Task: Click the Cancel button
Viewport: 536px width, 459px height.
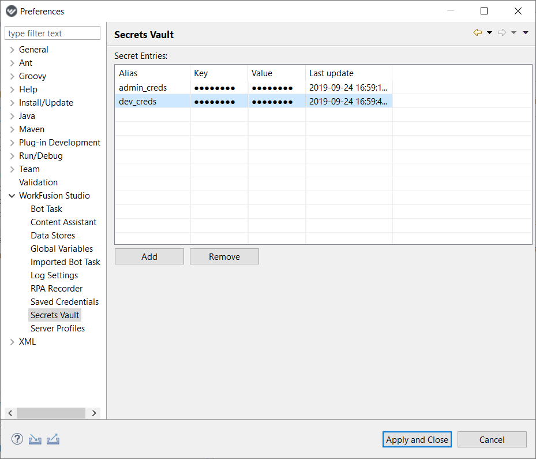Action: coord(492,439)
